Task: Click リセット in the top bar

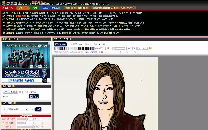Action: click(x=122, y=8)
